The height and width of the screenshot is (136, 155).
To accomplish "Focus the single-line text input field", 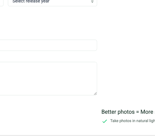I will 48,45.
